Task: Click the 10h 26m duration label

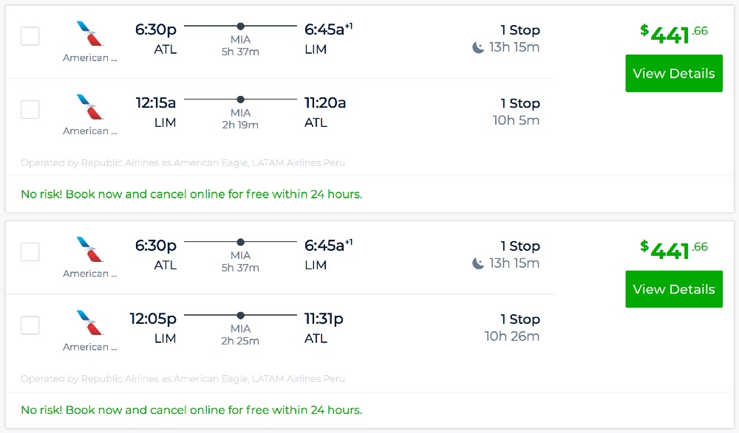Action: point(511,336)
